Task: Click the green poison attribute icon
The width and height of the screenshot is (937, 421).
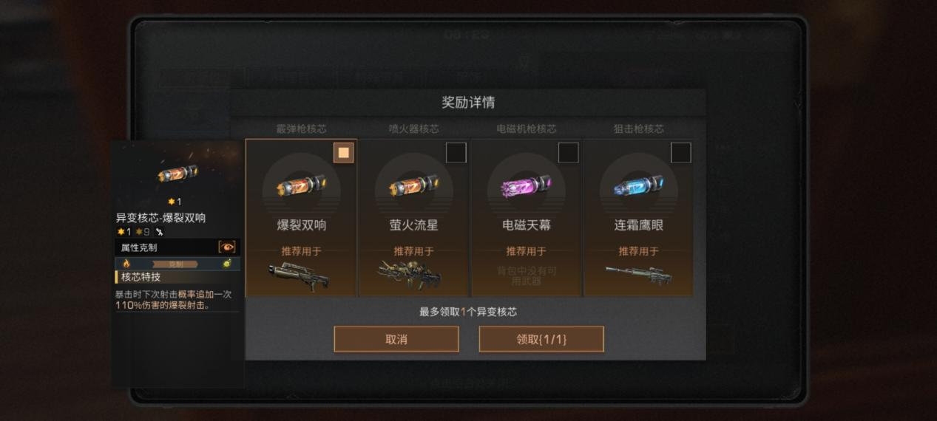Action: 228,264
